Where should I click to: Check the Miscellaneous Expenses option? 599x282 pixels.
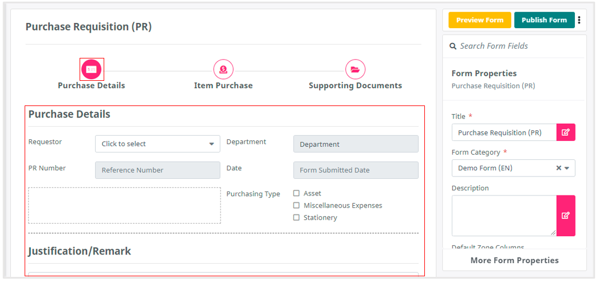point(296,205)
